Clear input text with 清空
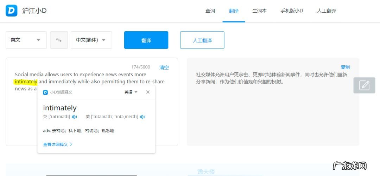The width and height of the screenshot is (380, 176). 164,67
